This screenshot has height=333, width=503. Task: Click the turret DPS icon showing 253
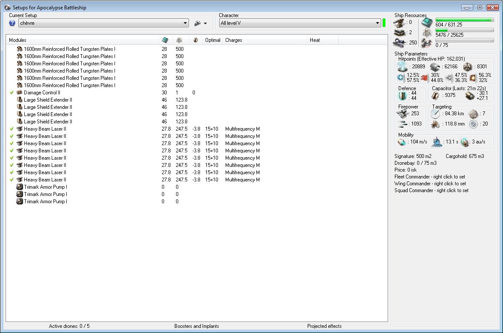tap(402, 114)
